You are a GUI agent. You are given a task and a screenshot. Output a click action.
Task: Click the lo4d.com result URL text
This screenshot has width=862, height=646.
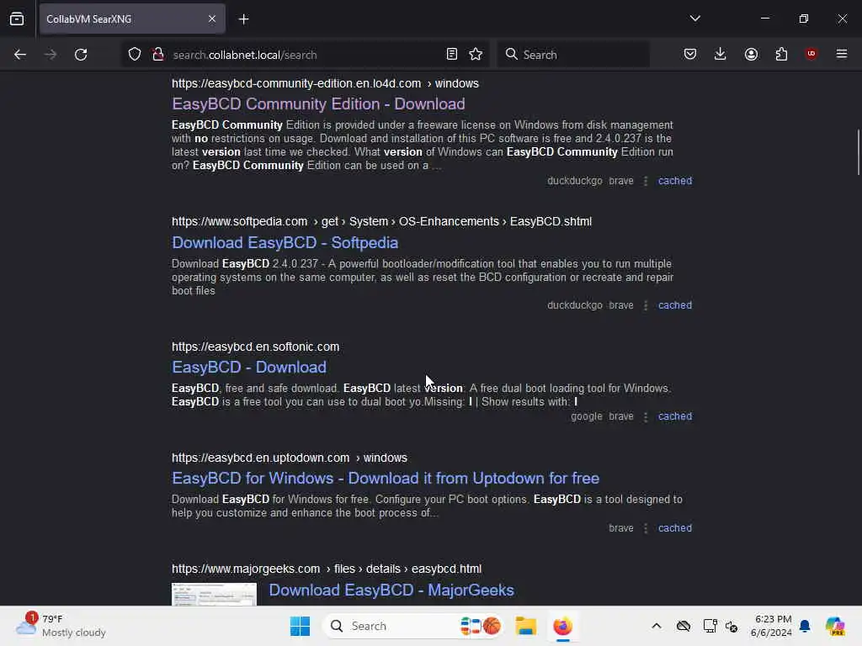click(325, 83)
